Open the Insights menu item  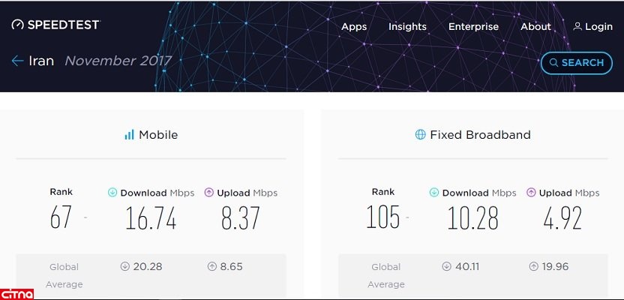pyautogui.click(x=407, y=26)
